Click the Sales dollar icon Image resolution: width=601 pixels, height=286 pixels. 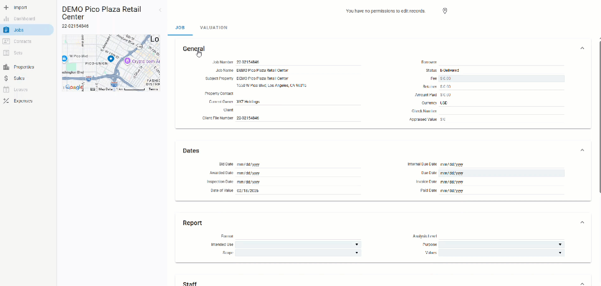point(6,78)
